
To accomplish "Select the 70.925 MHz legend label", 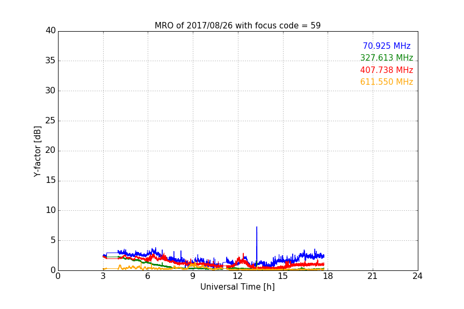I will pos(387,46).
